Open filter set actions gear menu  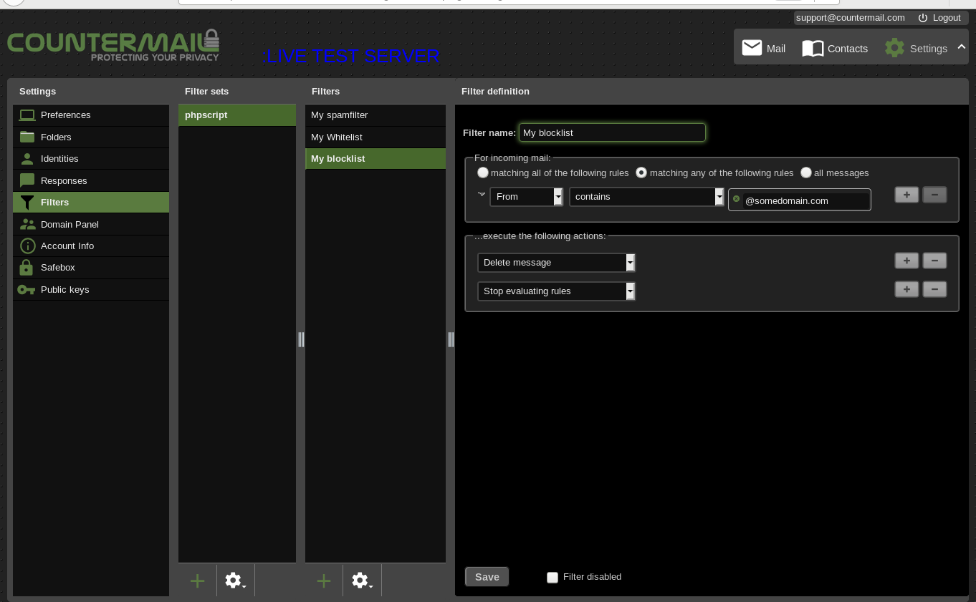click(x=235, y=581)
